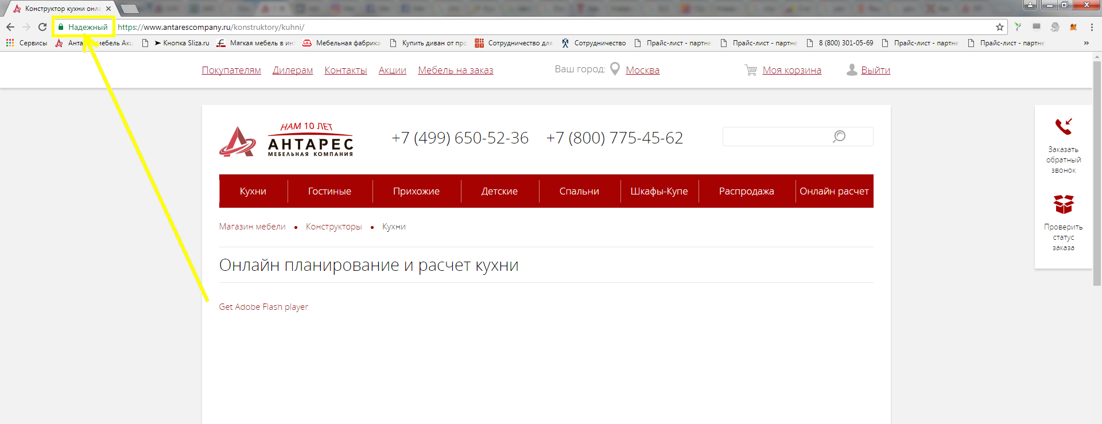
Task: Click Магазин мебели breadcrumb
Action: tap(252, 227)
